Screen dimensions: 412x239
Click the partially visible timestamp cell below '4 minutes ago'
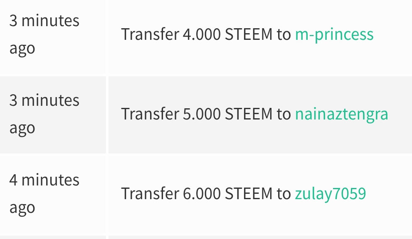click(53, 237)
